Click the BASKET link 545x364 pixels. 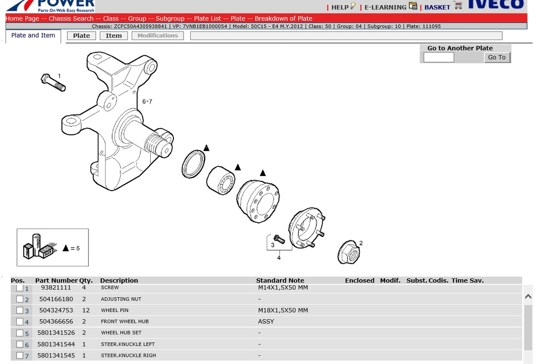tap(437, 7)
